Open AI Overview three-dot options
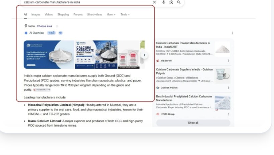The height and width of the screenshot is (155, 274). 232,33
